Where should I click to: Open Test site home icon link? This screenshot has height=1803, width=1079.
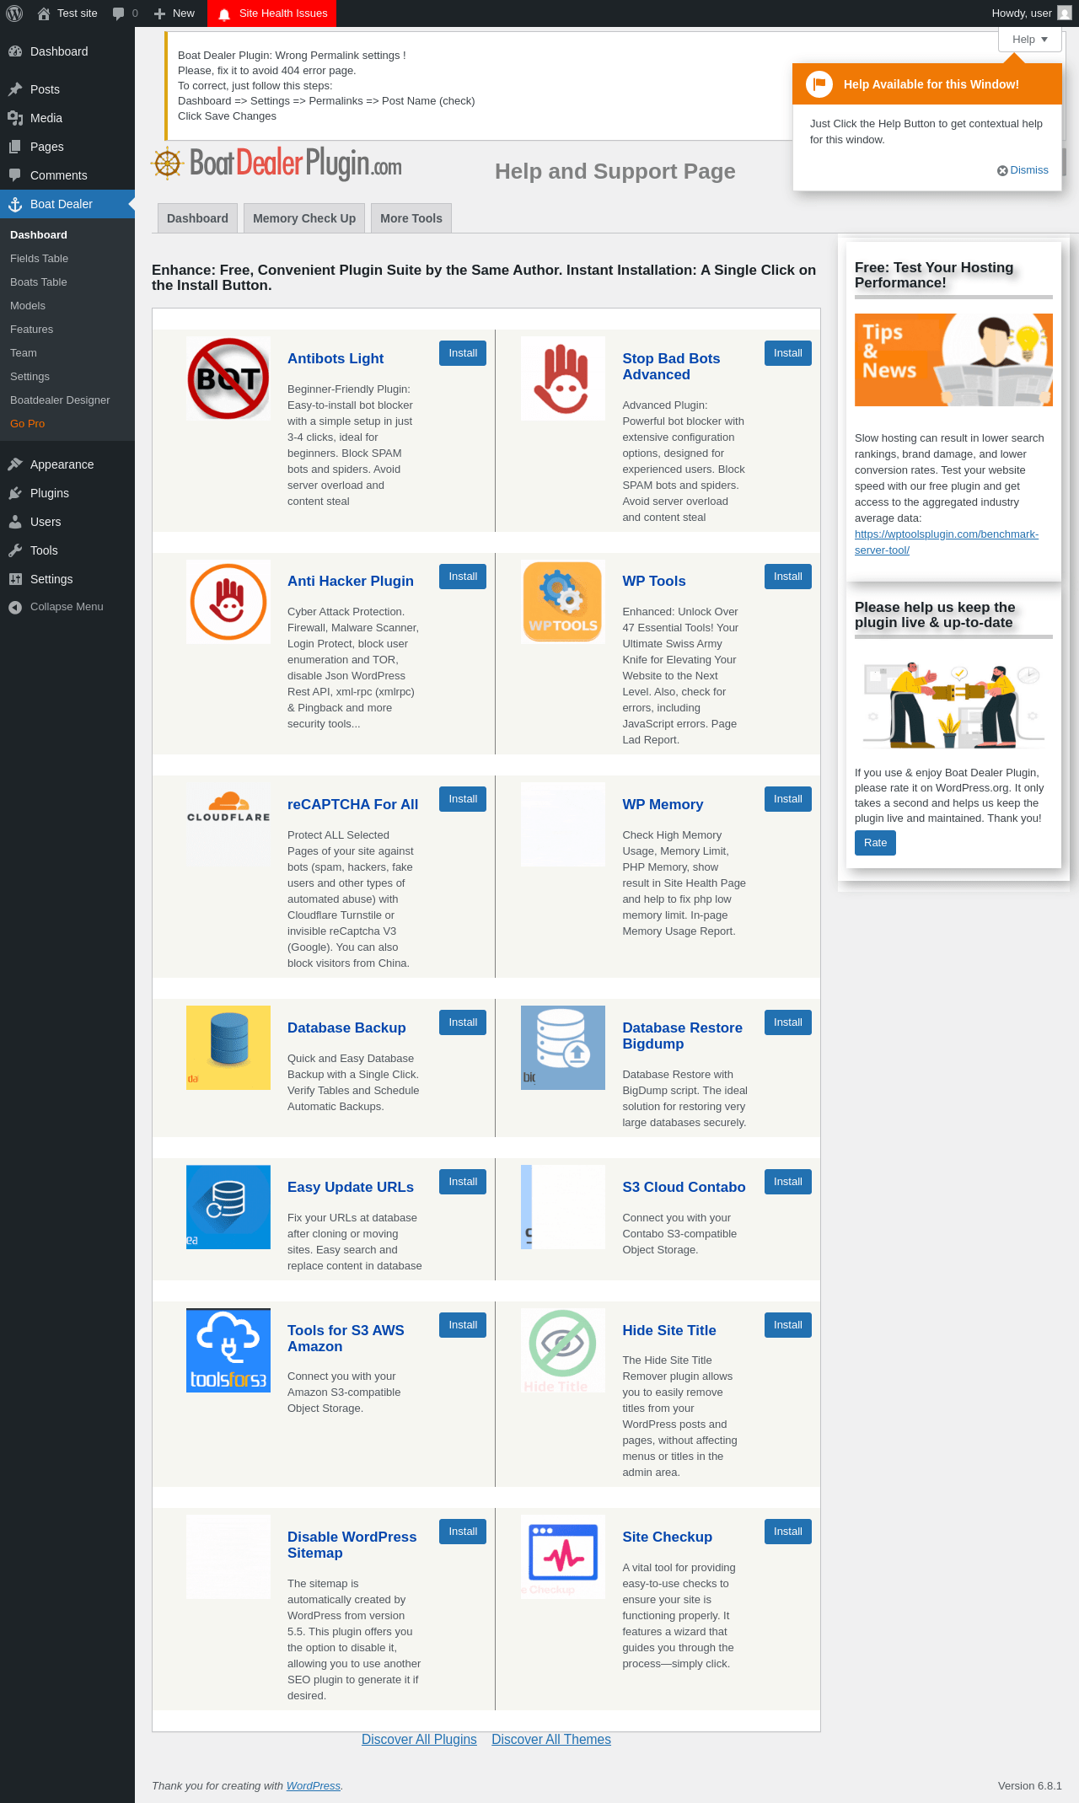44,13
